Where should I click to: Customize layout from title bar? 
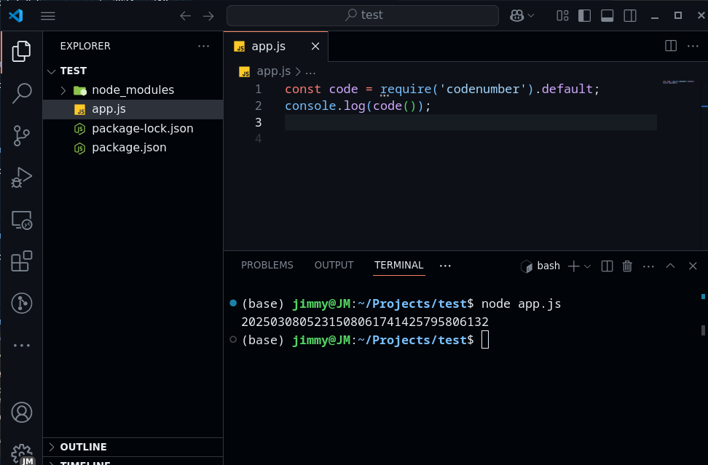tap(562, 16)
